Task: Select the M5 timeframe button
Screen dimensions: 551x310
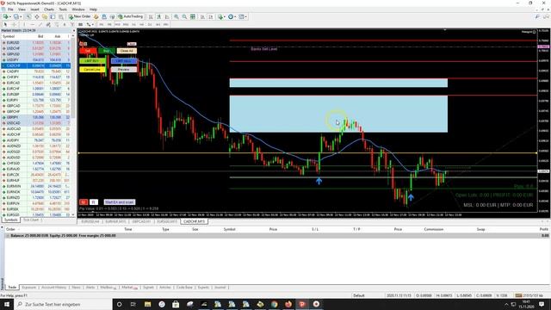Action: point(109,24)
